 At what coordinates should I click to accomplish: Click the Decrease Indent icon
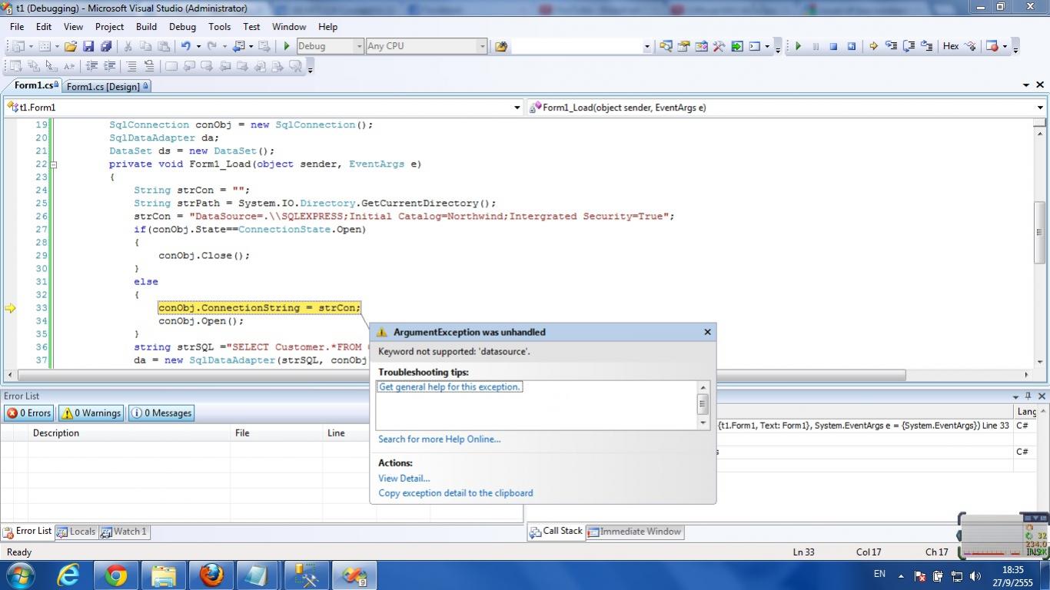point(91,67)
